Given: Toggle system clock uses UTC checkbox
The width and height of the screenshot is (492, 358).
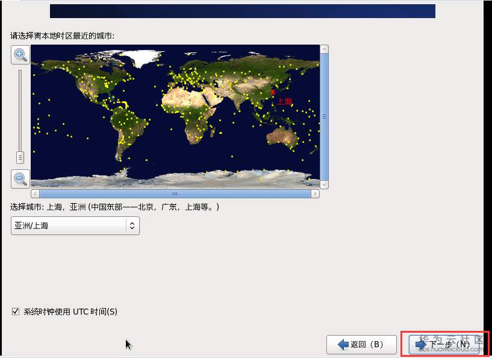Looking at the screenshot, I should tap(16, 312).
